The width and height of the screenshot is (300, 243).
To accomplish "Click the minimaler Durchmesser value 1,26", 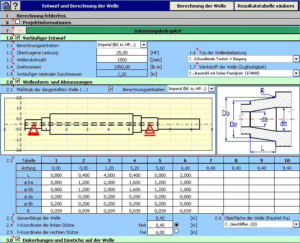I will pyautogui.click(x=122, y=73).
